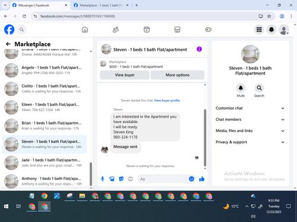Expand Chat members section
Viewport: 297px width, 222px height.
pos(250,120)
